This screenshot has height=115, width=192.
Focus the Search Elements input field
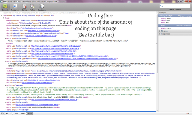coord(175,6)
